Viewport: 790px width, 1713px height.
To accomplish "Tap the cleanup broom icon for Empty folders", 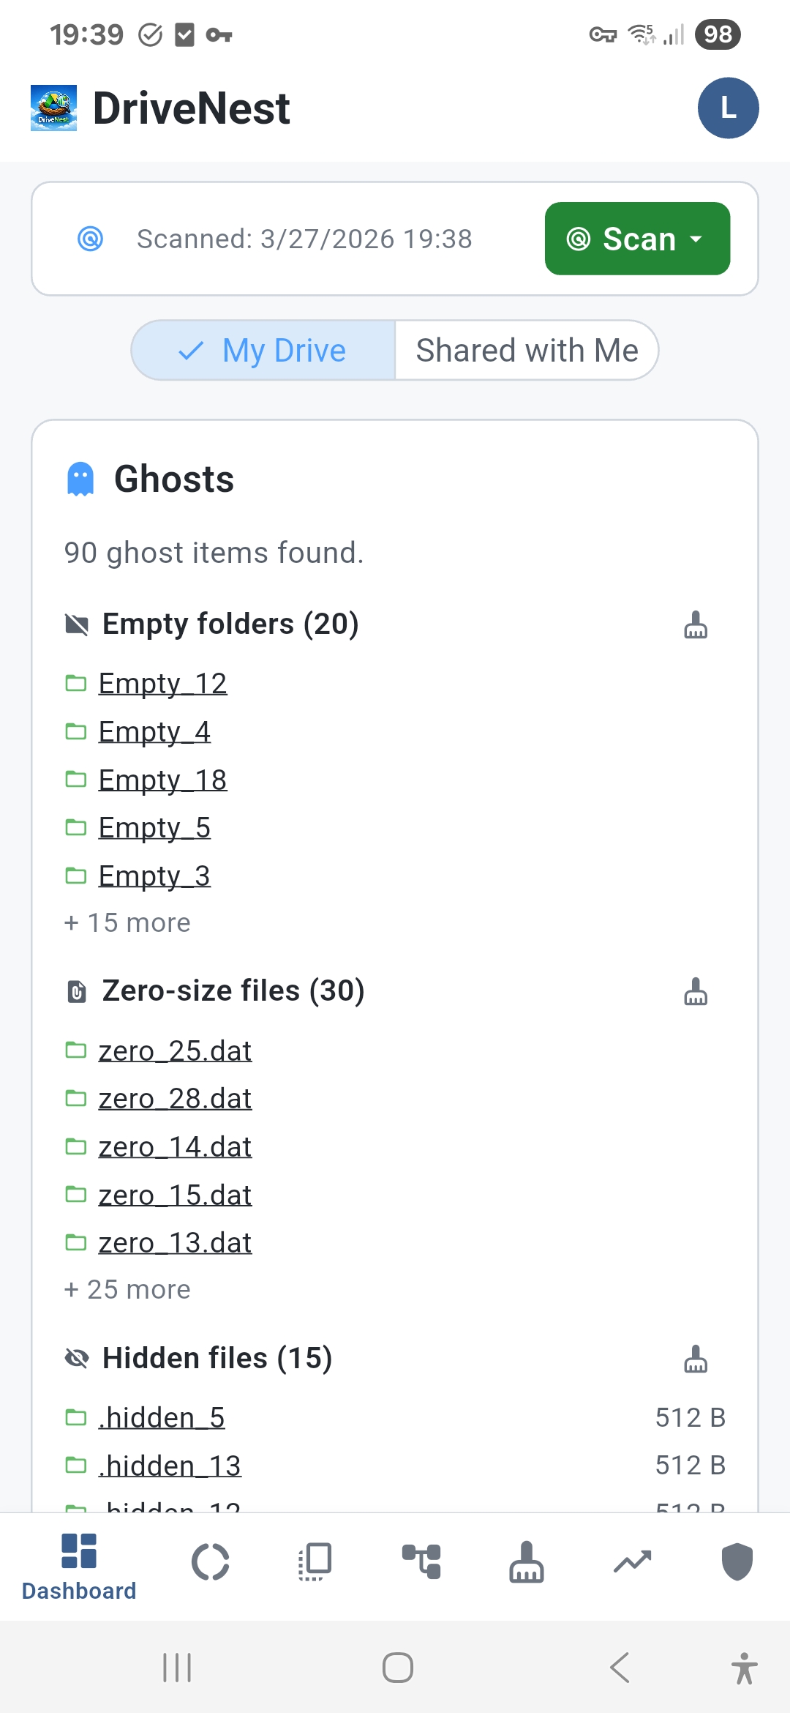I will click(x=695, y=625).
